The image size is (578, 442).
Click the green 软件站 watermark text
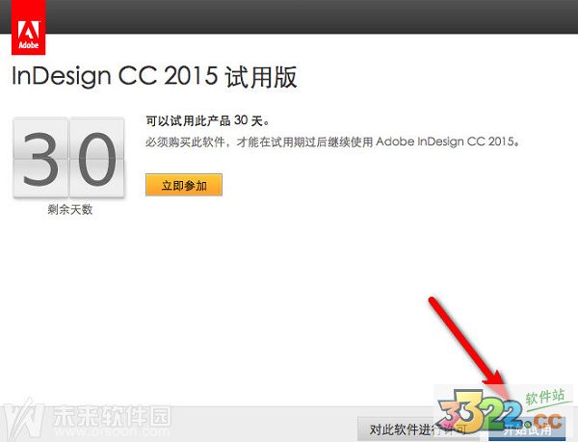(x=545, y=398)
